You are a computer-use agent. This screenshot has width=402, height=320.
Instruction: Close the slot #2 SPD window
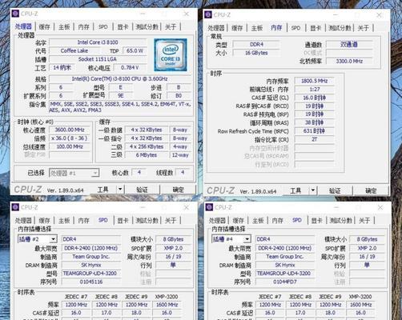tap(187, 207)
